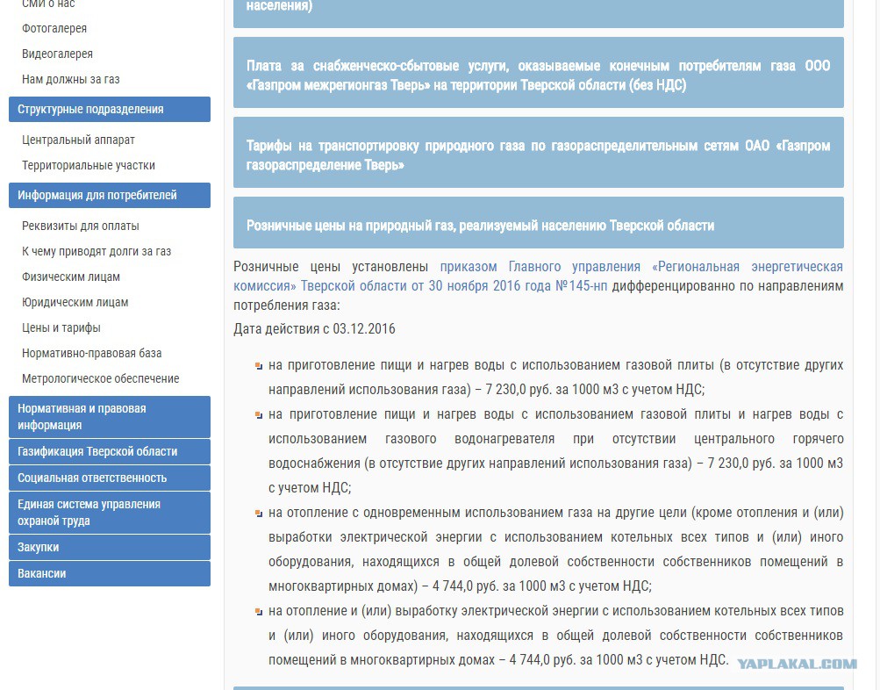Open the Видеогалерея sidebar link
The image size is (880, 690).
tap(57, 54)
